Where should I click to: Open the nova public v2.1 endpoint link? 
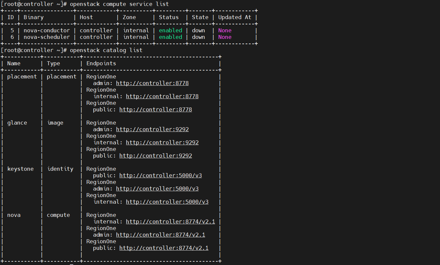pyautogui.click(x=164, y=248)
